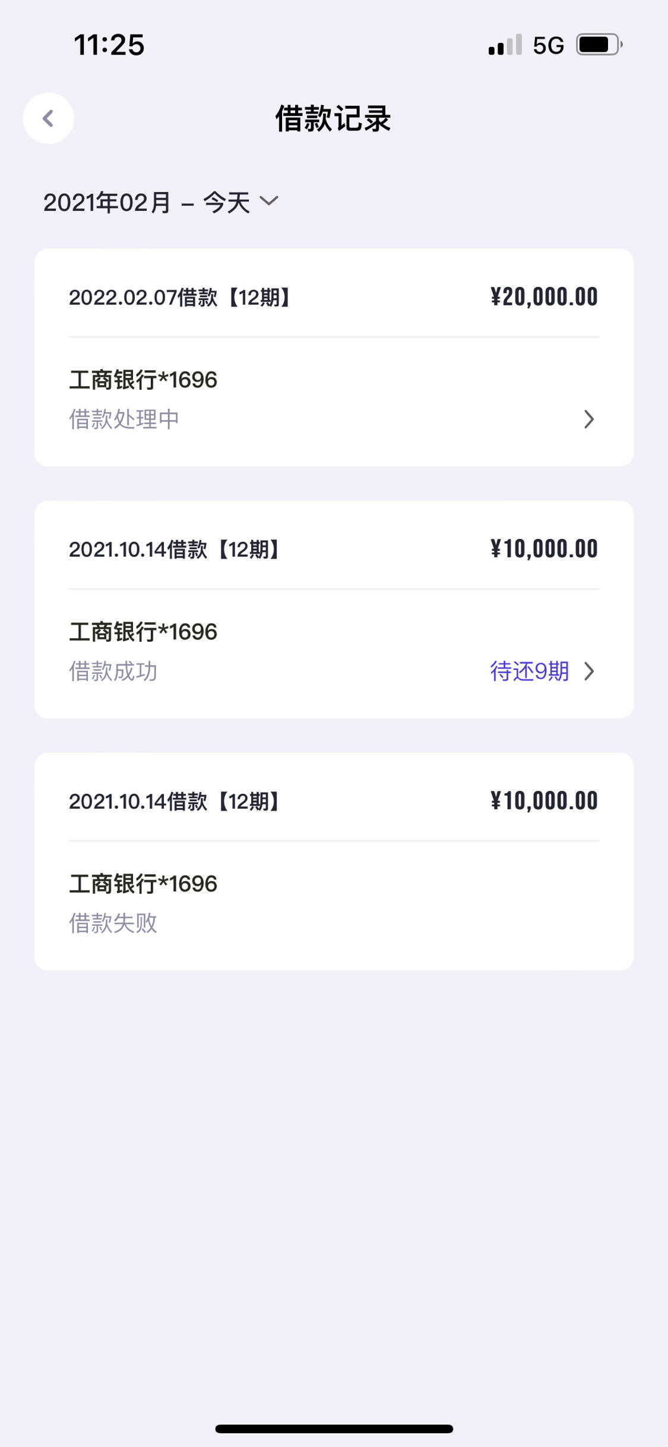Select the 2021年02月 – 今天 date filter
668x1447 pixels.
coord(160,203)
